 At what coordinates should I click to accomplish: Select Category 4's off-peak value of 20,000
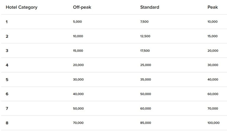pos(78,65)
